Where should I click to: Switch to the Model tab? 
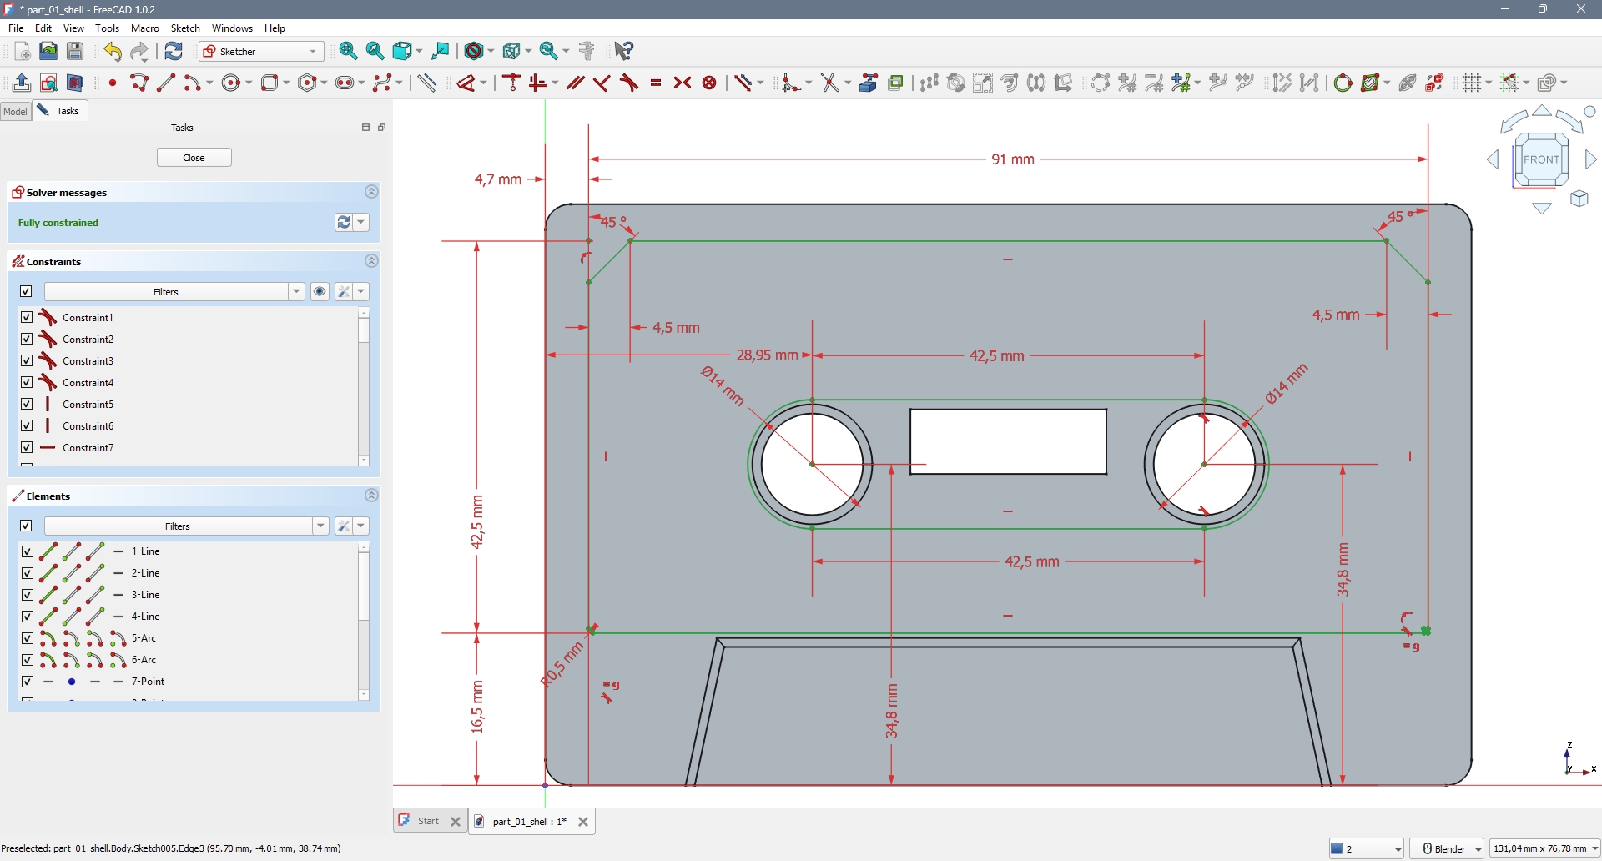pyautogui.click(x=15, y=111)
